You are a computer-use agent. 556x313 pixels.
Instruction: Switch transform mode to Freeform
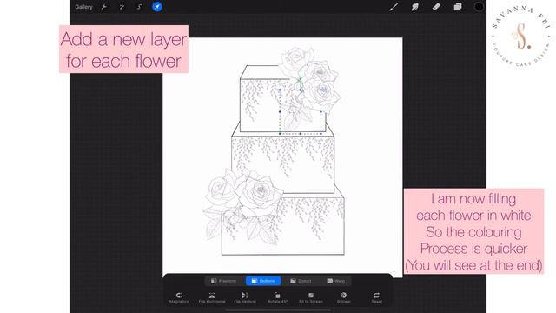coord(223,281)
